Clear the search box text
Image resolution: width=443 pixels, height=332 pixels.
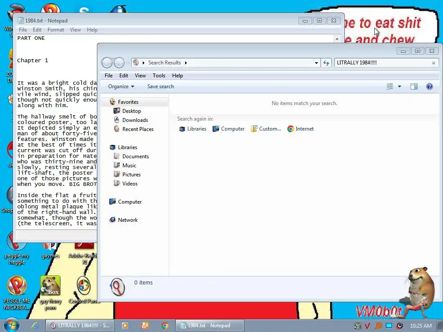(x=433, y=63)
